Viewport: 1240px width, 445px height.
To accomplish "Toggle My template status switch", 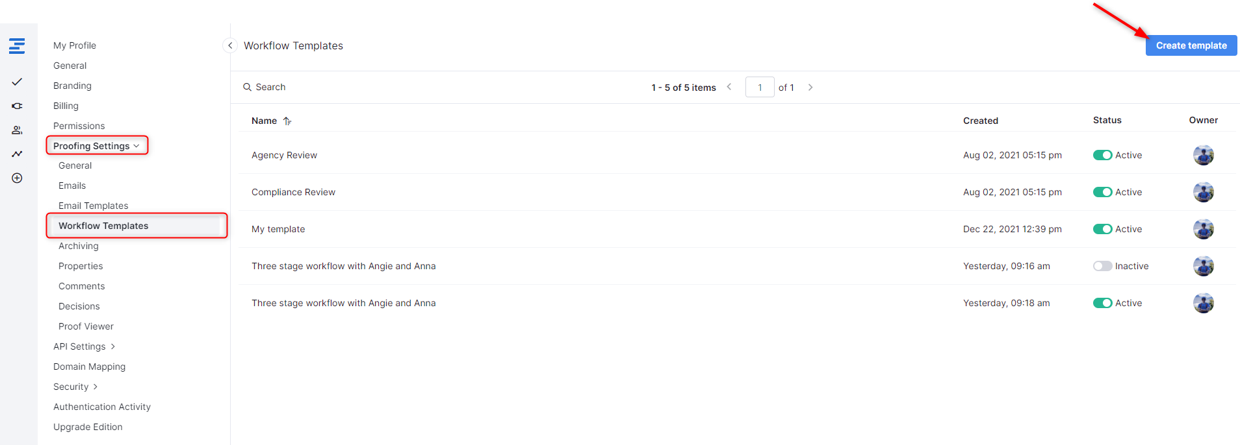I will point(1102,229).
